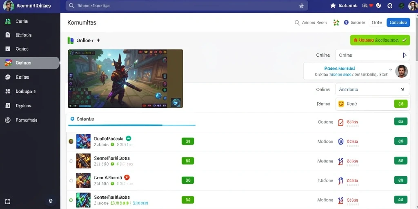
Task: Click the green people icon next to Carite
Action: tap(8, 21)
